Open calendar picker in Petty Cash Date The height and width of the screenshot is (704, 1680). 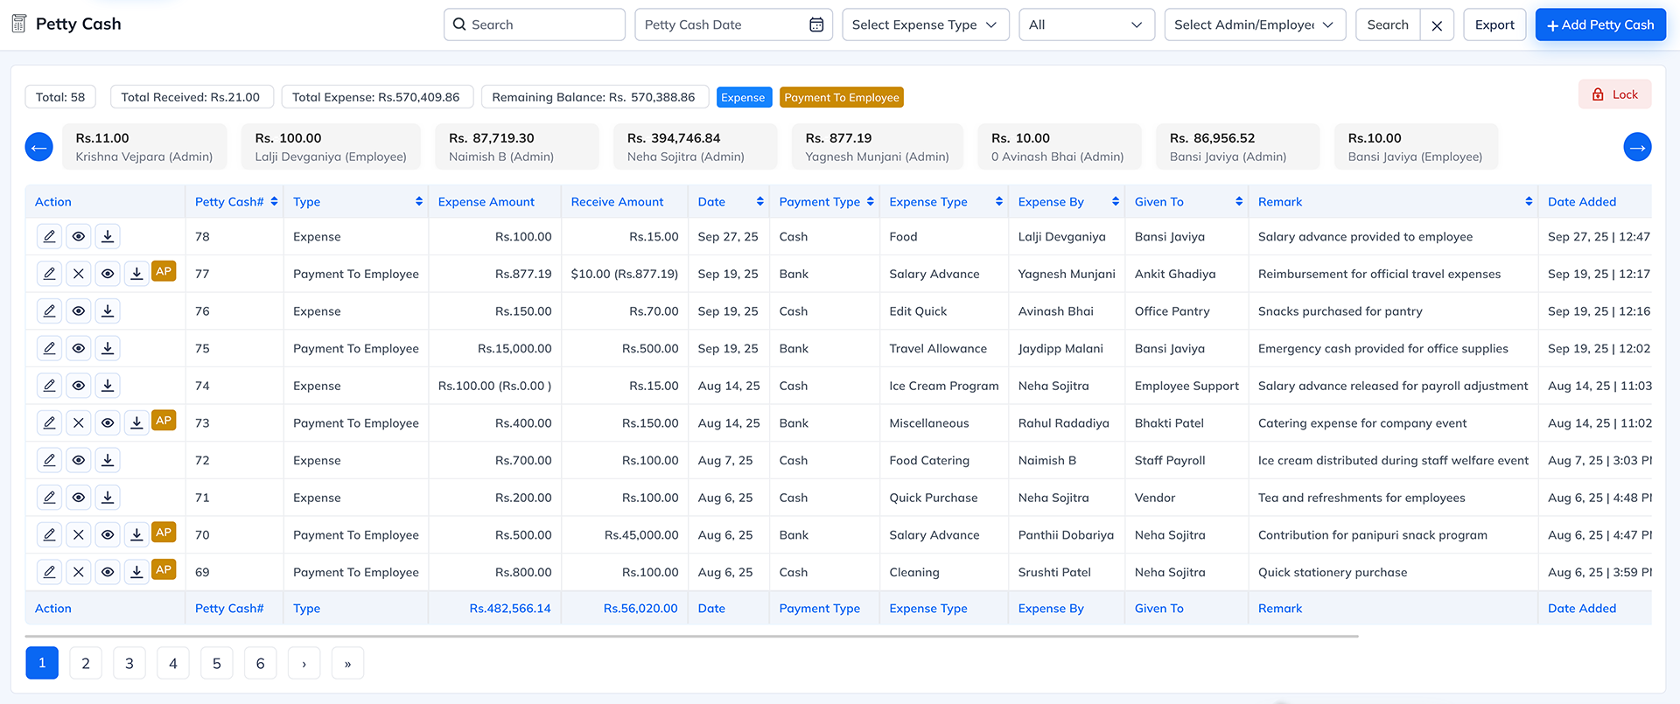tap(815, 24)
